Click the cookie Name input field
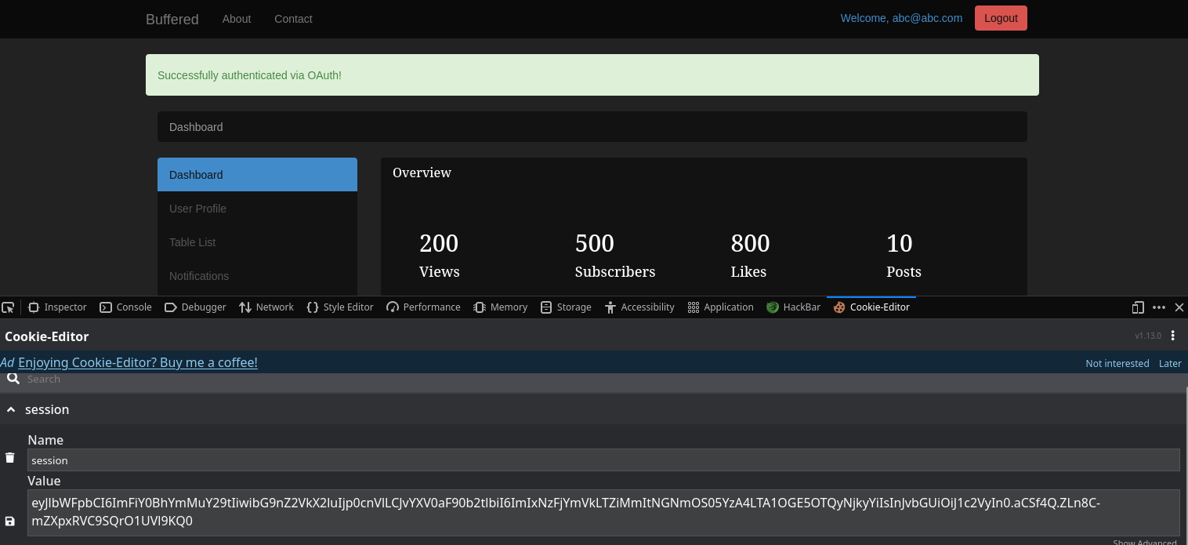 (603, 460)
